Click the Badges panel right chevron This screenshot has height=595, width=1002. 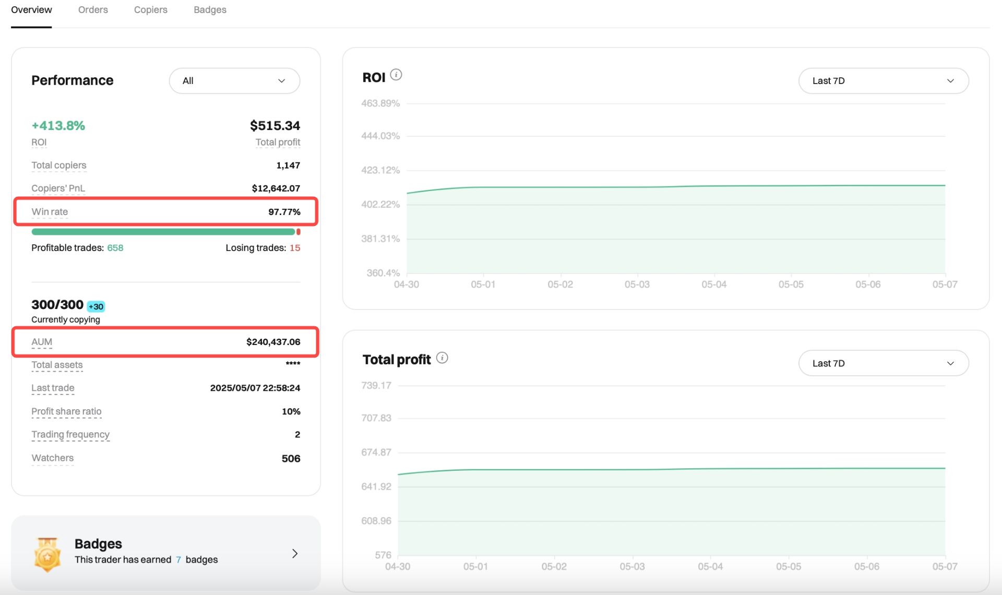(295, 553)
